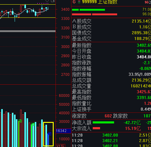Click the SG label at the top right

pos(147,2)
